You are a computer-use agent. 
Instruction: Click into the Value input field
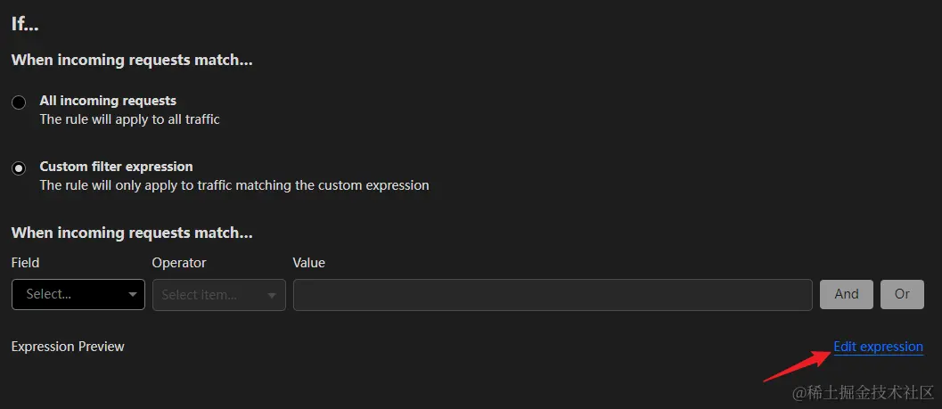[553, 295]
